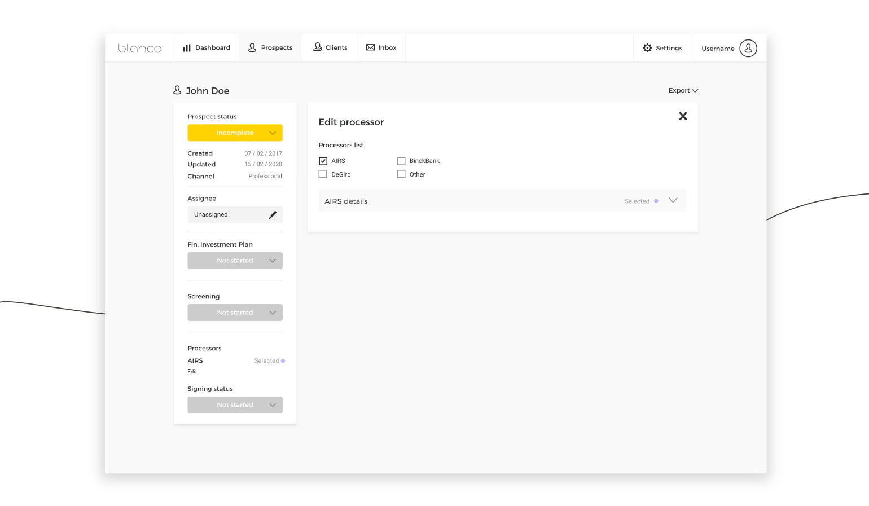Click the Assignee label

tap(201, 199)
